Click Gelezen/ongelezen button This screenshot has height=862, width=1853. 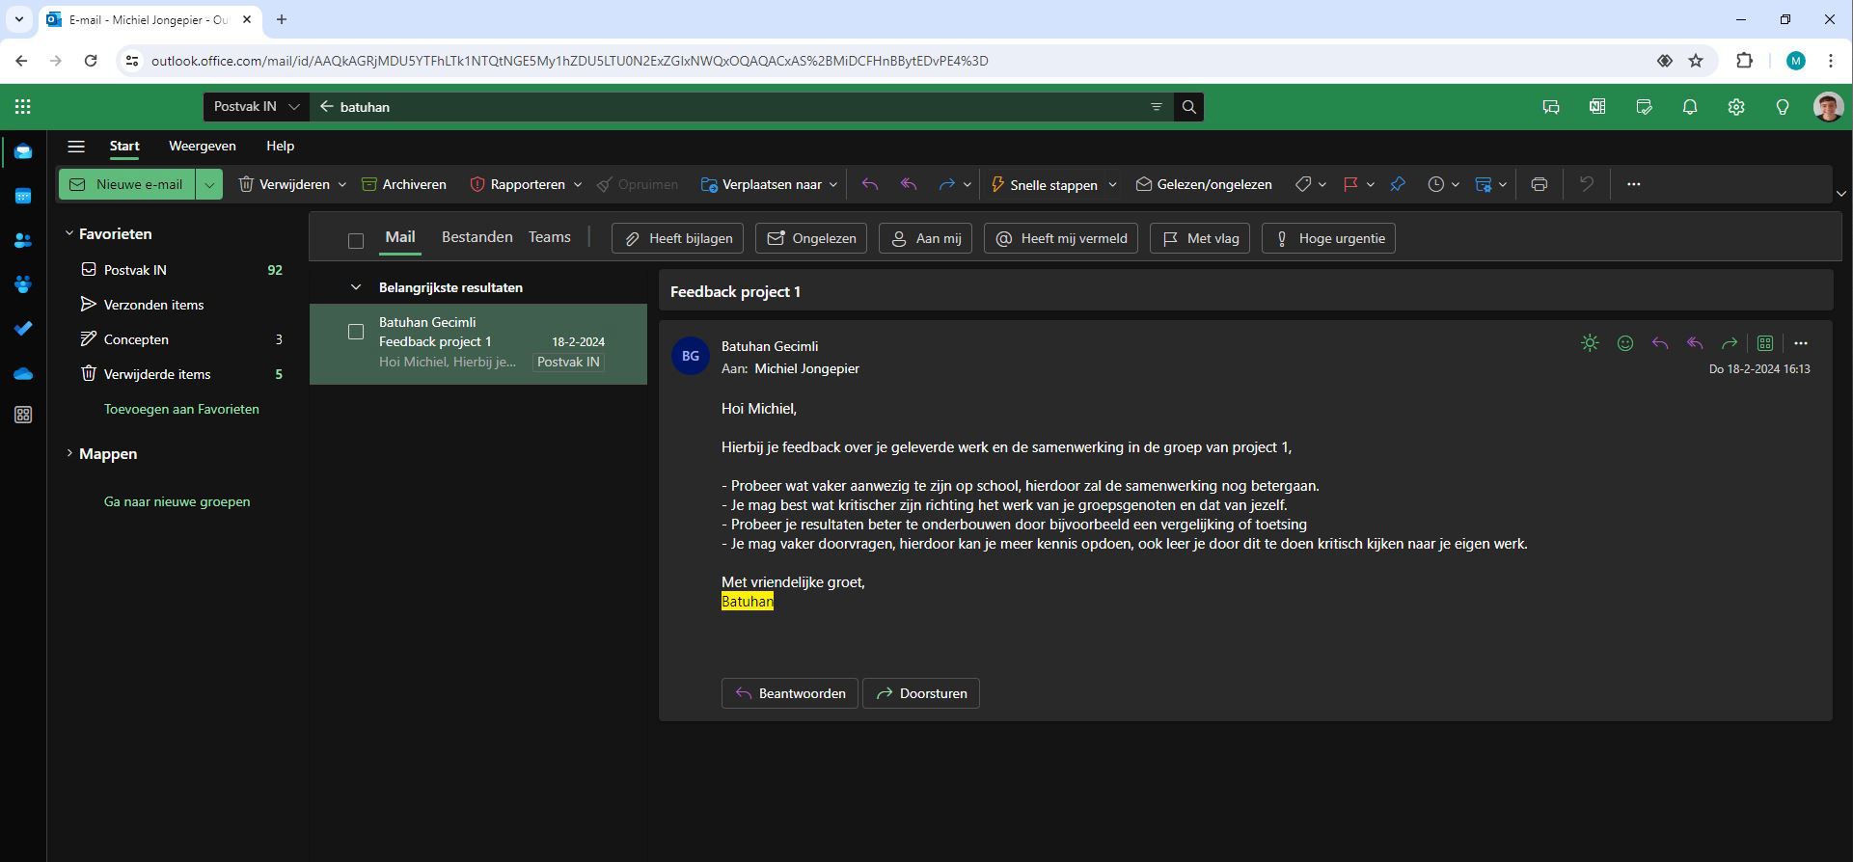(1204, 184)
